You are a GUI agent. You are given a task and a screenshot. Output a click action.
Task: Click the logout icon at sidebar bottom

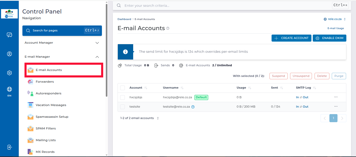pos(9,147)
